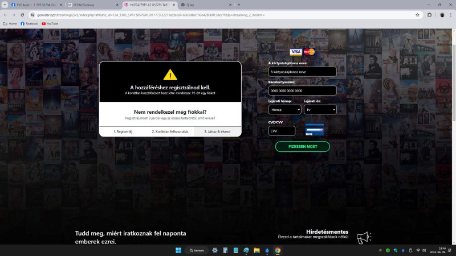Click the CVV card illustration image

[315, 130]
